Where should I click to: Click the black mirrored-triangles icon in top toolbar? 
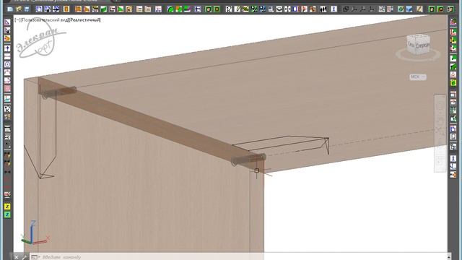323,9
